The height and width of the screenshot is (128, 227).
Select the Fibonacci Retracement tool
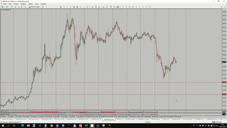pyautogui.click(x=64, y=7)
